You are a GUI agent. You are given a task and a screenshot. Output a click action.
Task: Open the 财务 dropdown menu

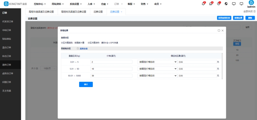(x=144, y=4)
